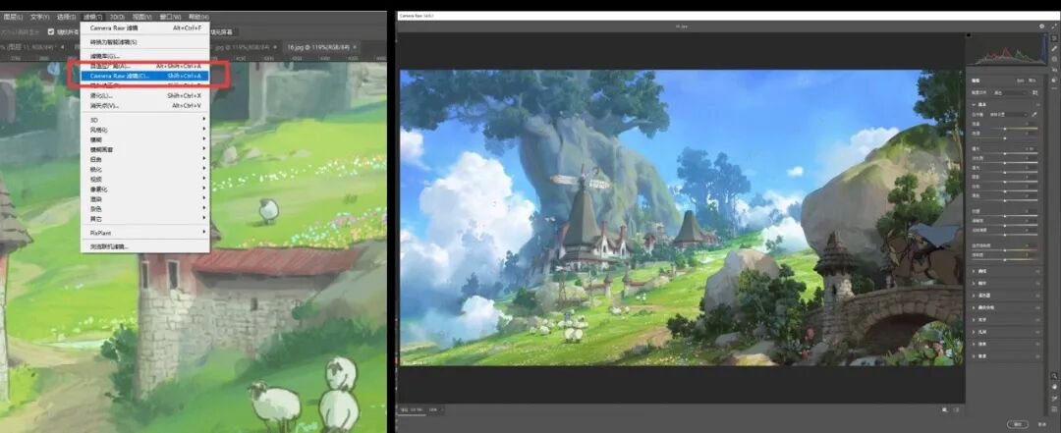The width and height of the screenshot is (1061, 433).
Task: Toggle visibility eye for 效果 panel
Action: click(x=1036, y=344)
